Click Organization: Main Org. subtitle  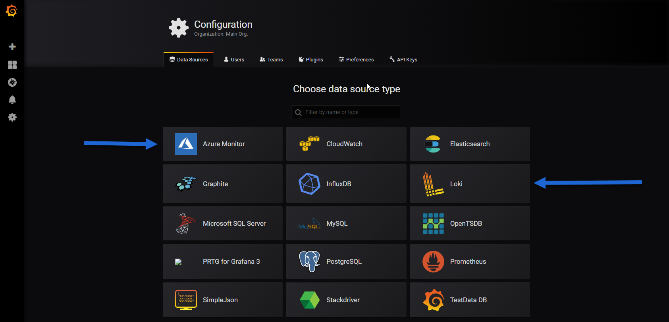click(221, 34)
